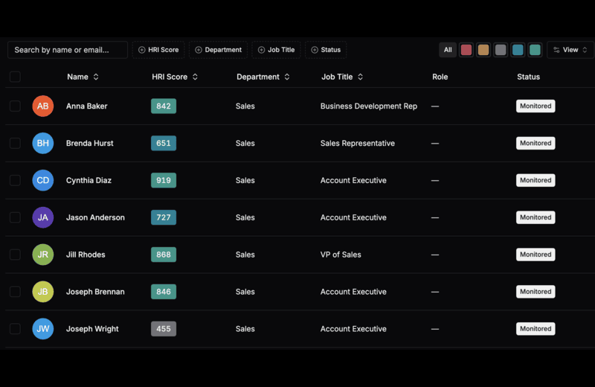This screenshot has height=387, width=595.
Task: Click Joseph Brennan's JB avatar icon
Action: pyautogui.click(x=43, y=292)
